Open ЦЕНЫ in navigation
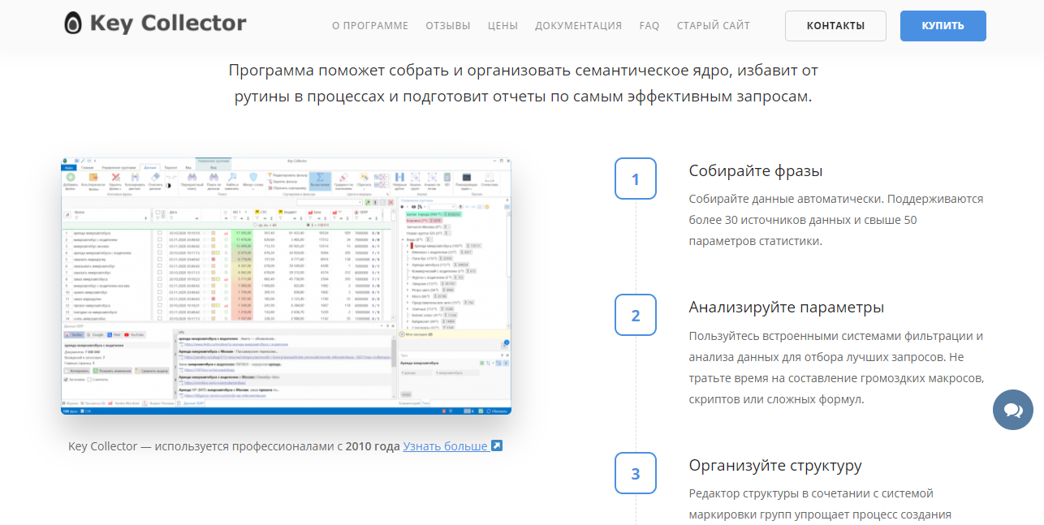The height and width of the screenshot is (525, 1044). coord(503,25)
